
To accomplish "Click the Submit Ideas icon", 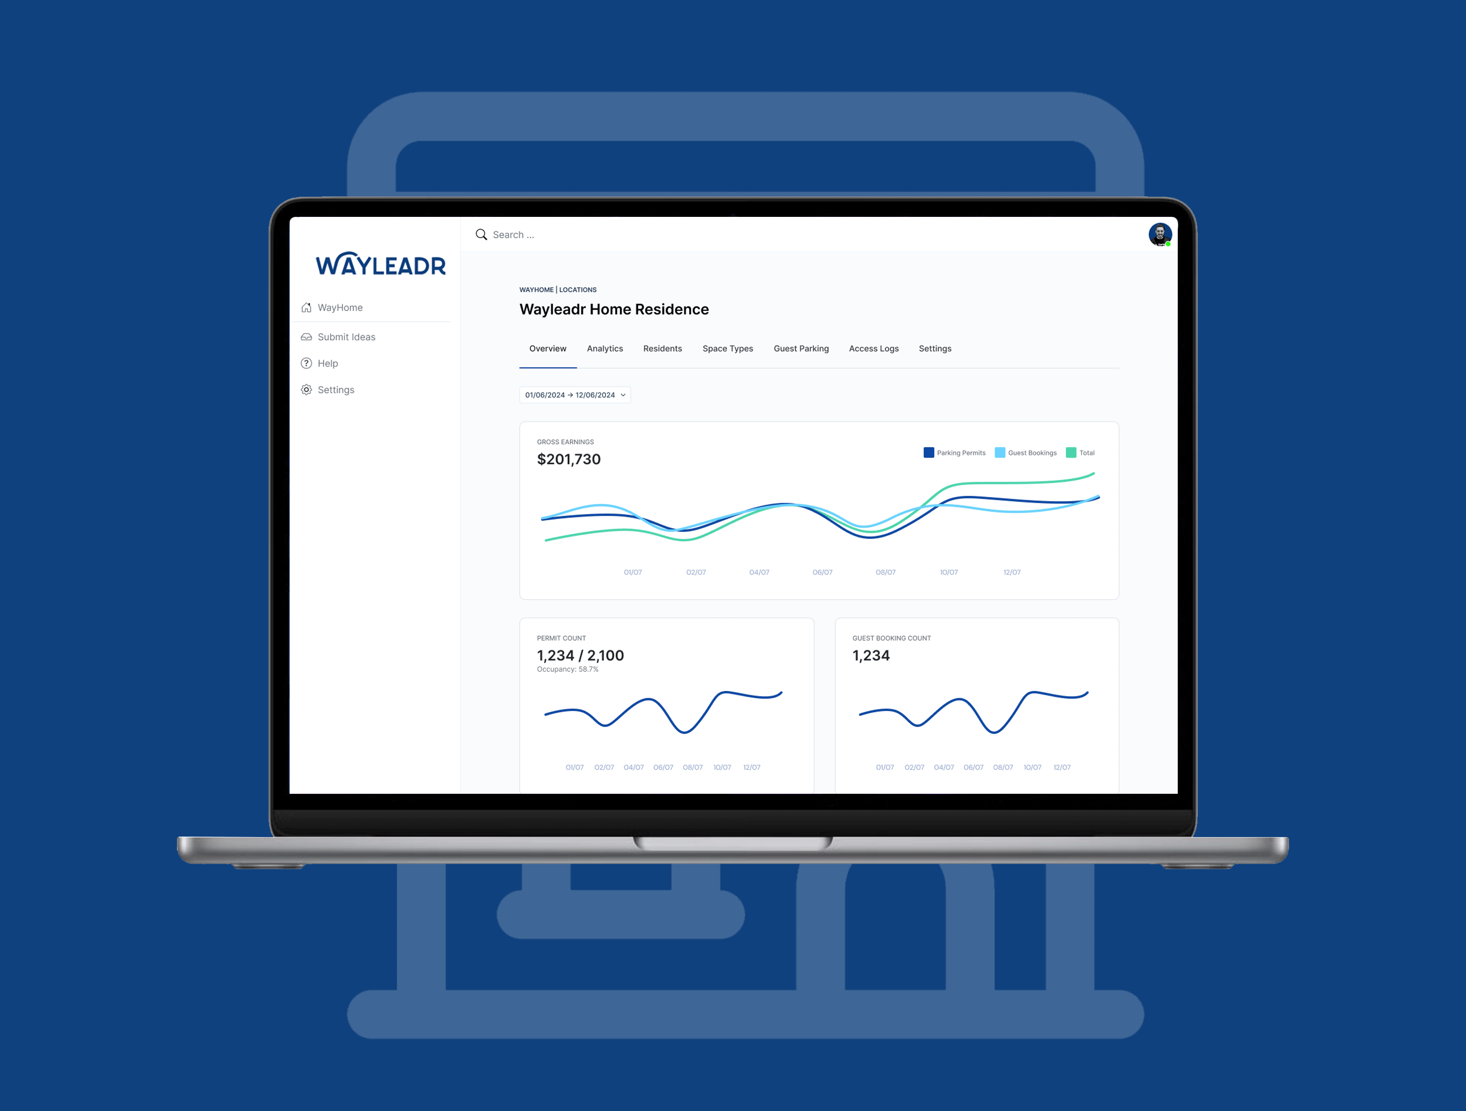I will pos(306,336).
